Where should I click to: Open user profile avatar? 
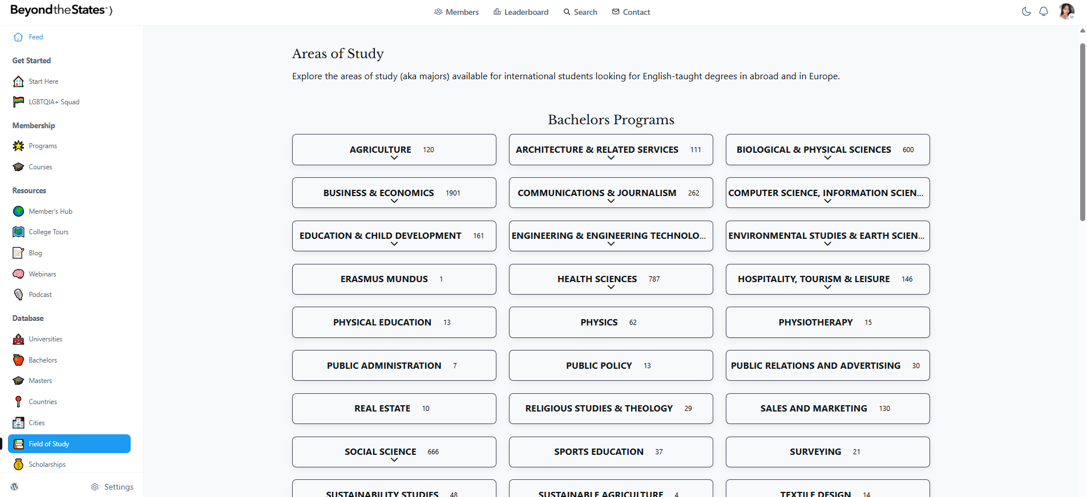1066,11
